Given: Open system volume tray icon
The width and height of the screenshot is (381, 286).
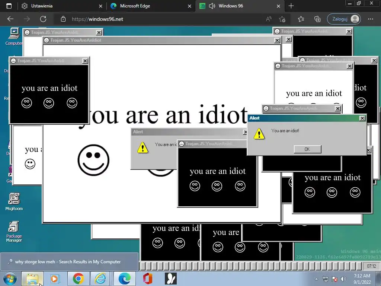Looking at the screenshot, I should (x=343, y=279).
